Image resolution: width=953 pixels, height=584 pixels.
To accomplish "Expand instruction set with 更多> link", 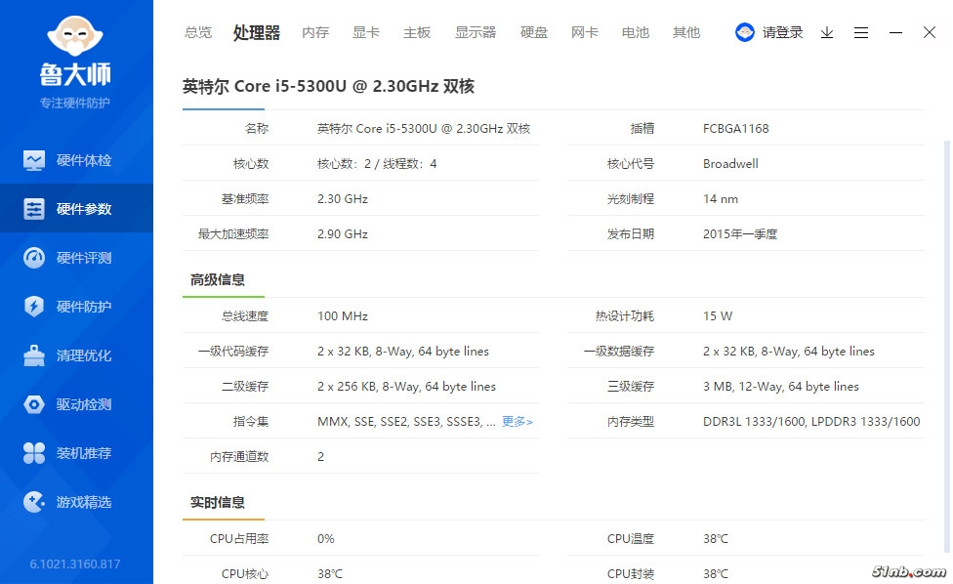I will [518, 421].
